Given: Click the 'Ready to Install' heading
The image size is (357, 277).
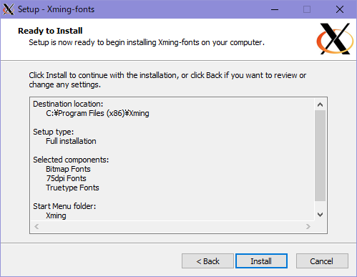Looking at the screenshot, I should [50, 31].
